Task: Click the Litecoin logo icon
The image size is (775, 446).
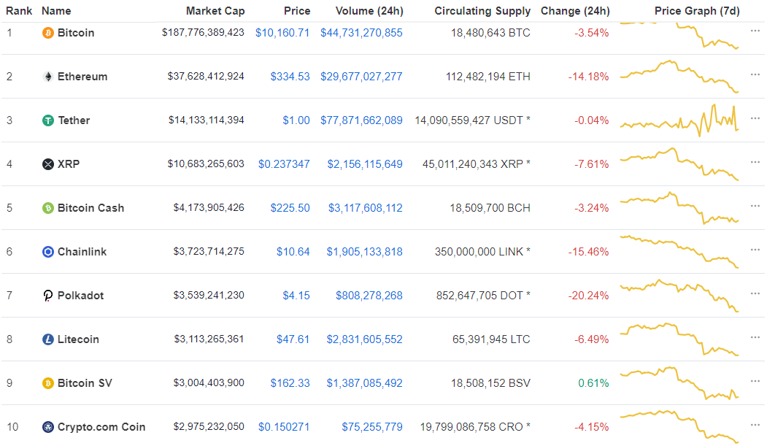Action: 48,339
